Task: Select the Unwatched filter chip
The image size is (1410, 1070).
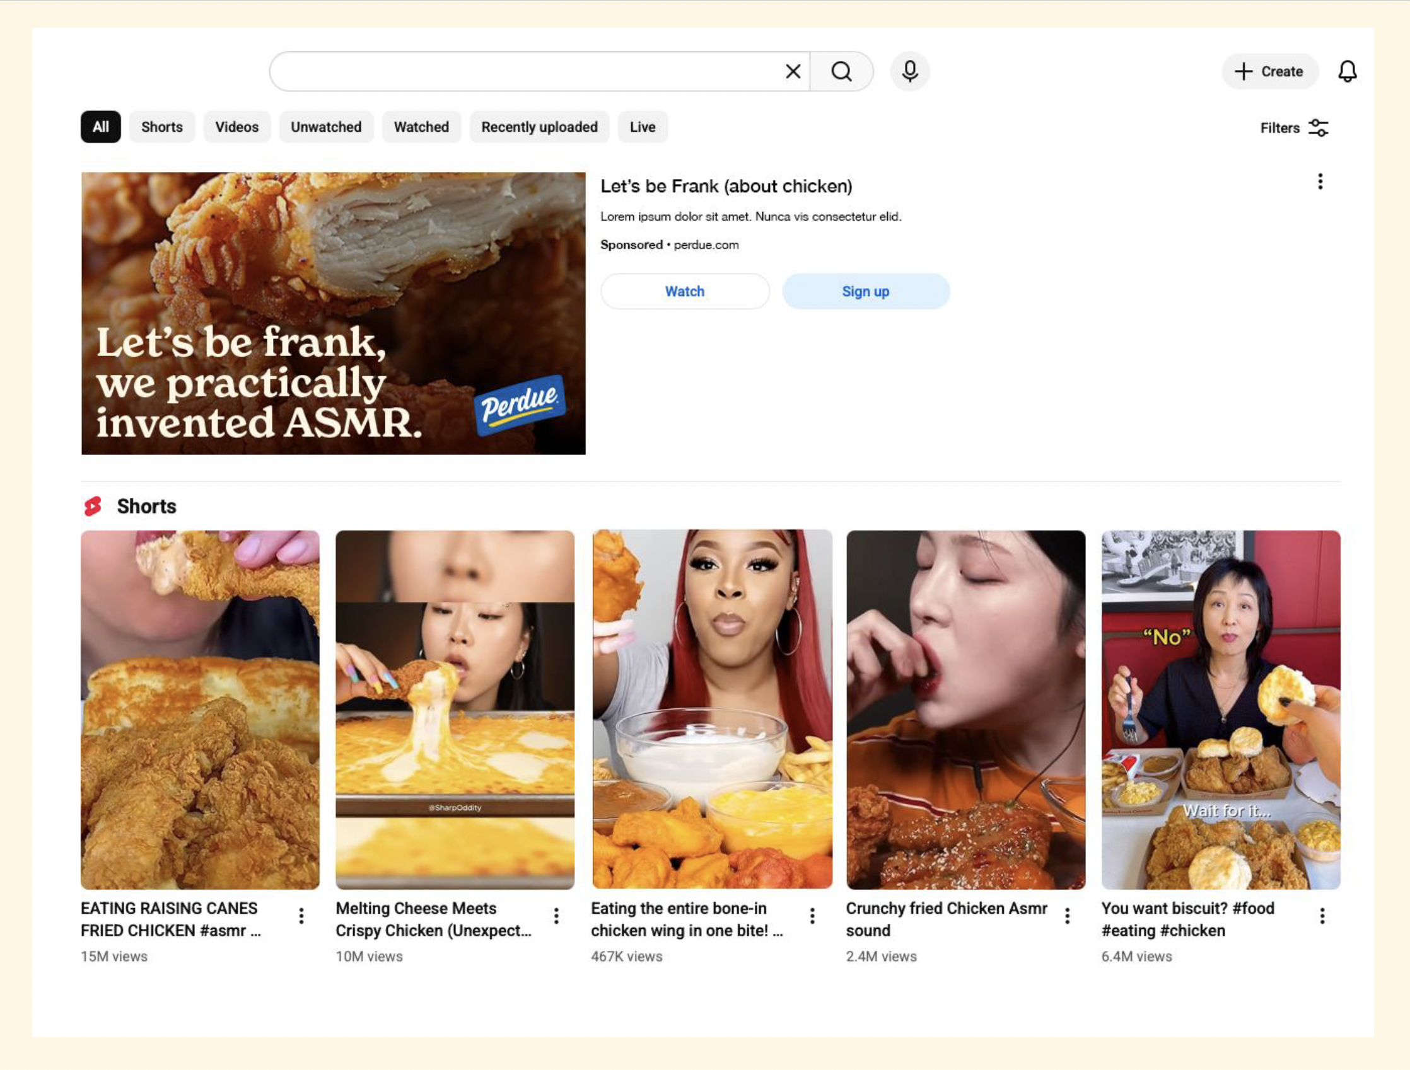Action: point(327,127)
